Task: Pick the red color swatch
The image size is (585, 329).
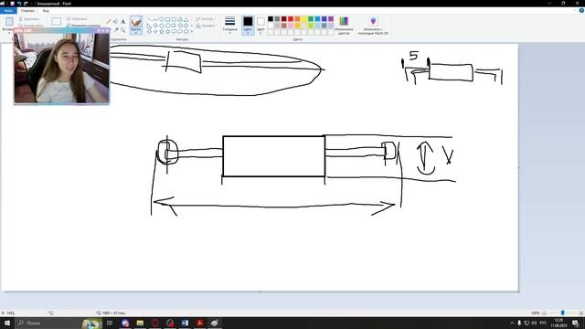Action: pos(291,18)
